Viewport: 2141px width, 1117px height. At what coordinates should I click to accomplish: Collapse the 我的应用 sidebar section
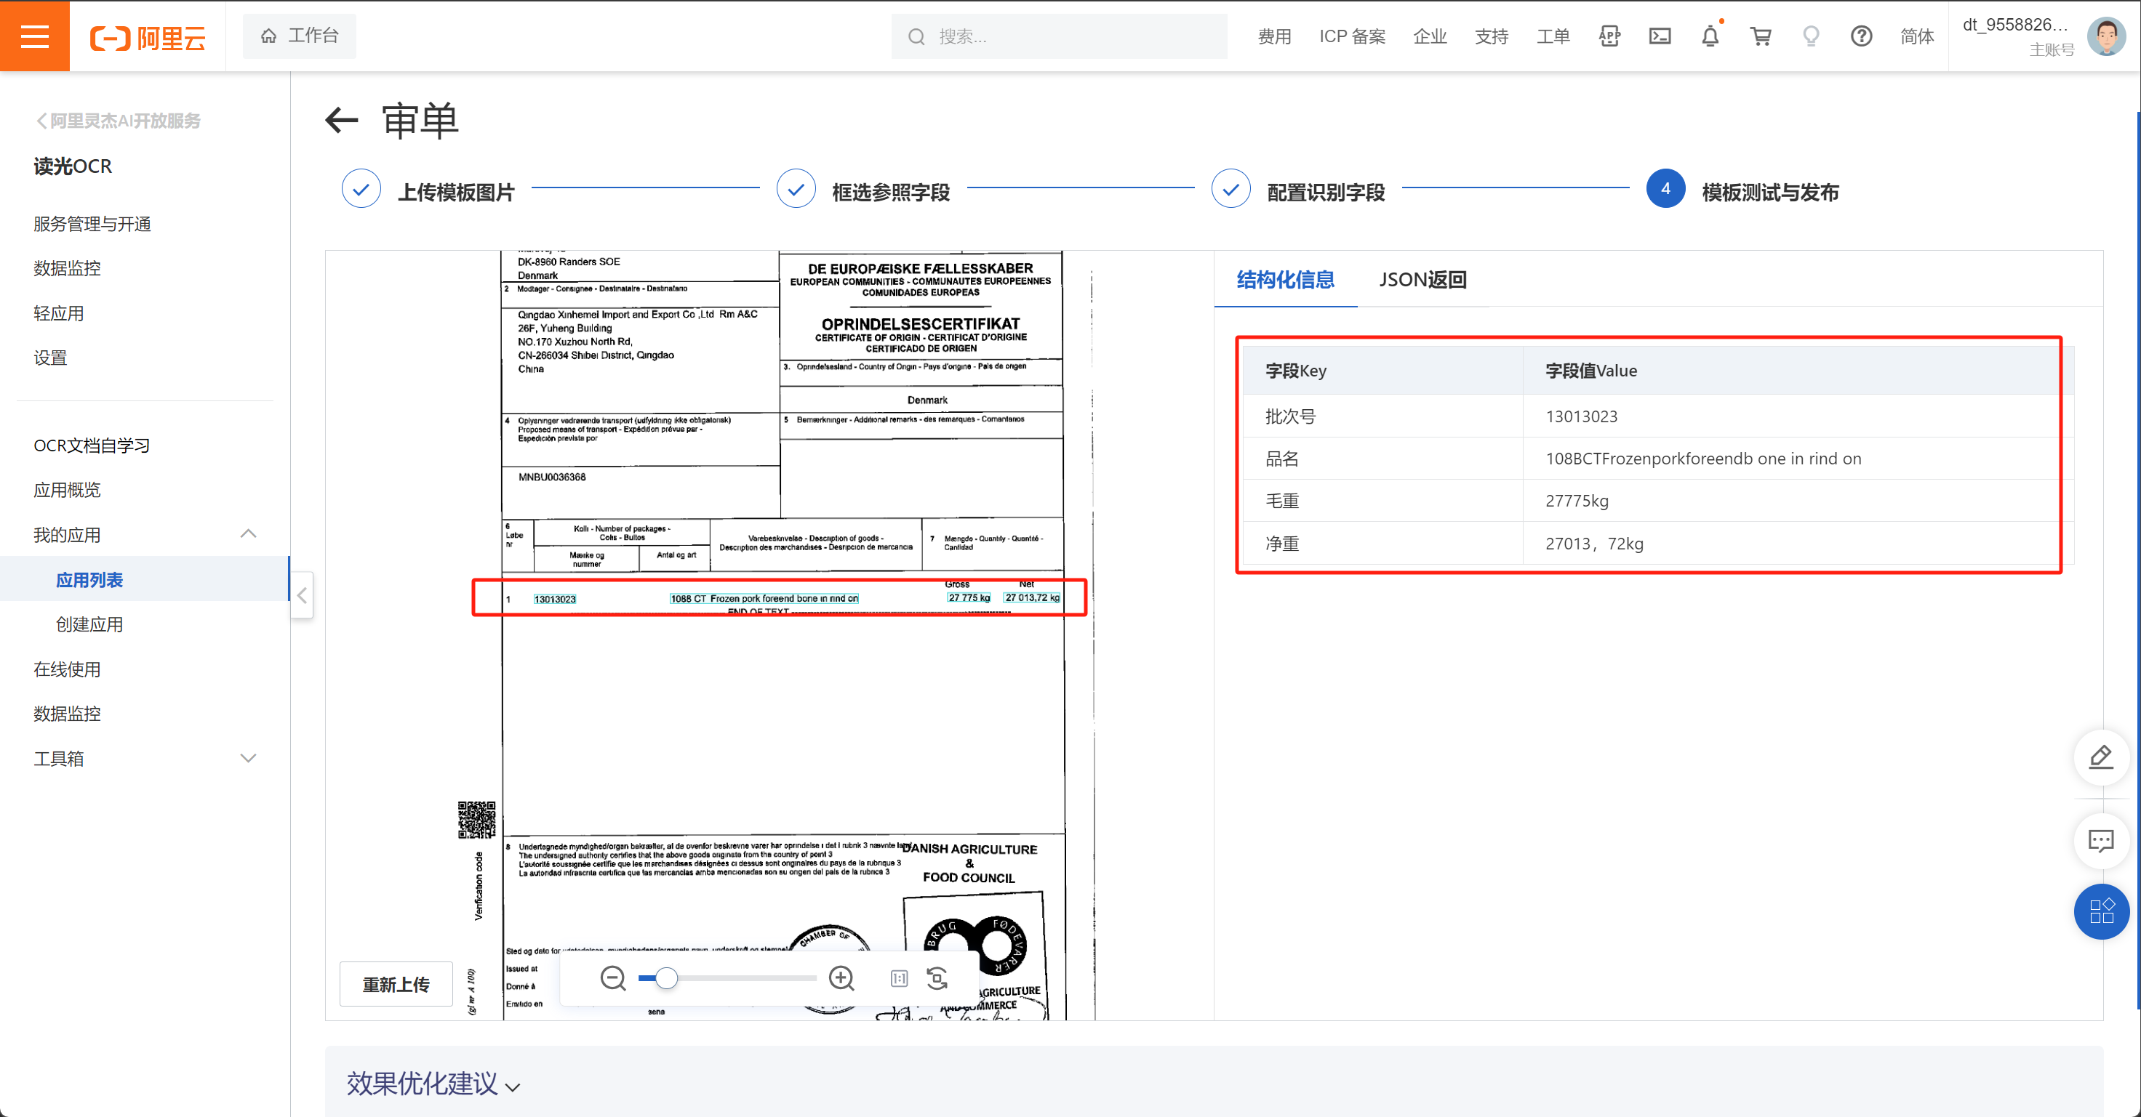tap(248, 534)
